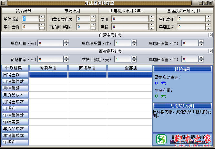Screen dimensions: 215x149
Task: Collapse the 百货商场计划 section
Action: click(210, 51)
